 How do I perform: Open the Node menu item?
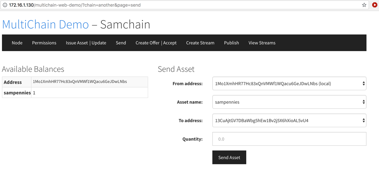click(17, 43)
